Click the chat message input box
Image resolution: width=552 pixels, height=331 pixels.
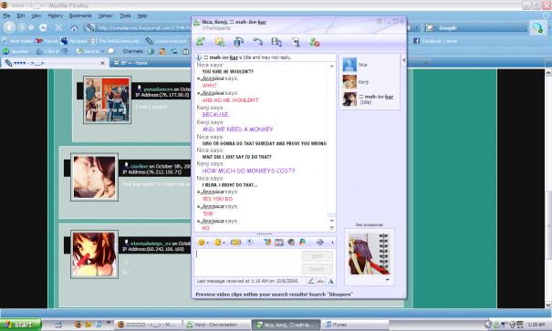click(x=248, y=263)
